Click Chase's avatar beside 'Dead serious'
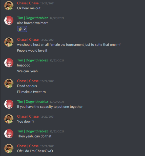145x156 pixels. click(x=9, y=83)
